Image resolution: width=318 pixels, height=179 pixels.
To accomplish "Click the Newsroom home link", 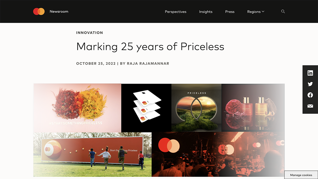I will point(59,11).
